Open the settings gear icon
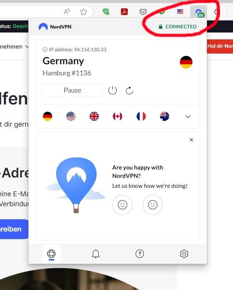Viewport: 233px width, 290px height. pos(184,254)
